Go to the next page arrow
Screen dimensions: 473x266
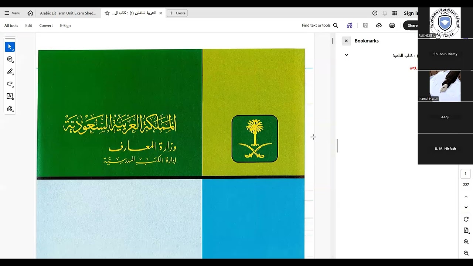click(x=466, y=207)
